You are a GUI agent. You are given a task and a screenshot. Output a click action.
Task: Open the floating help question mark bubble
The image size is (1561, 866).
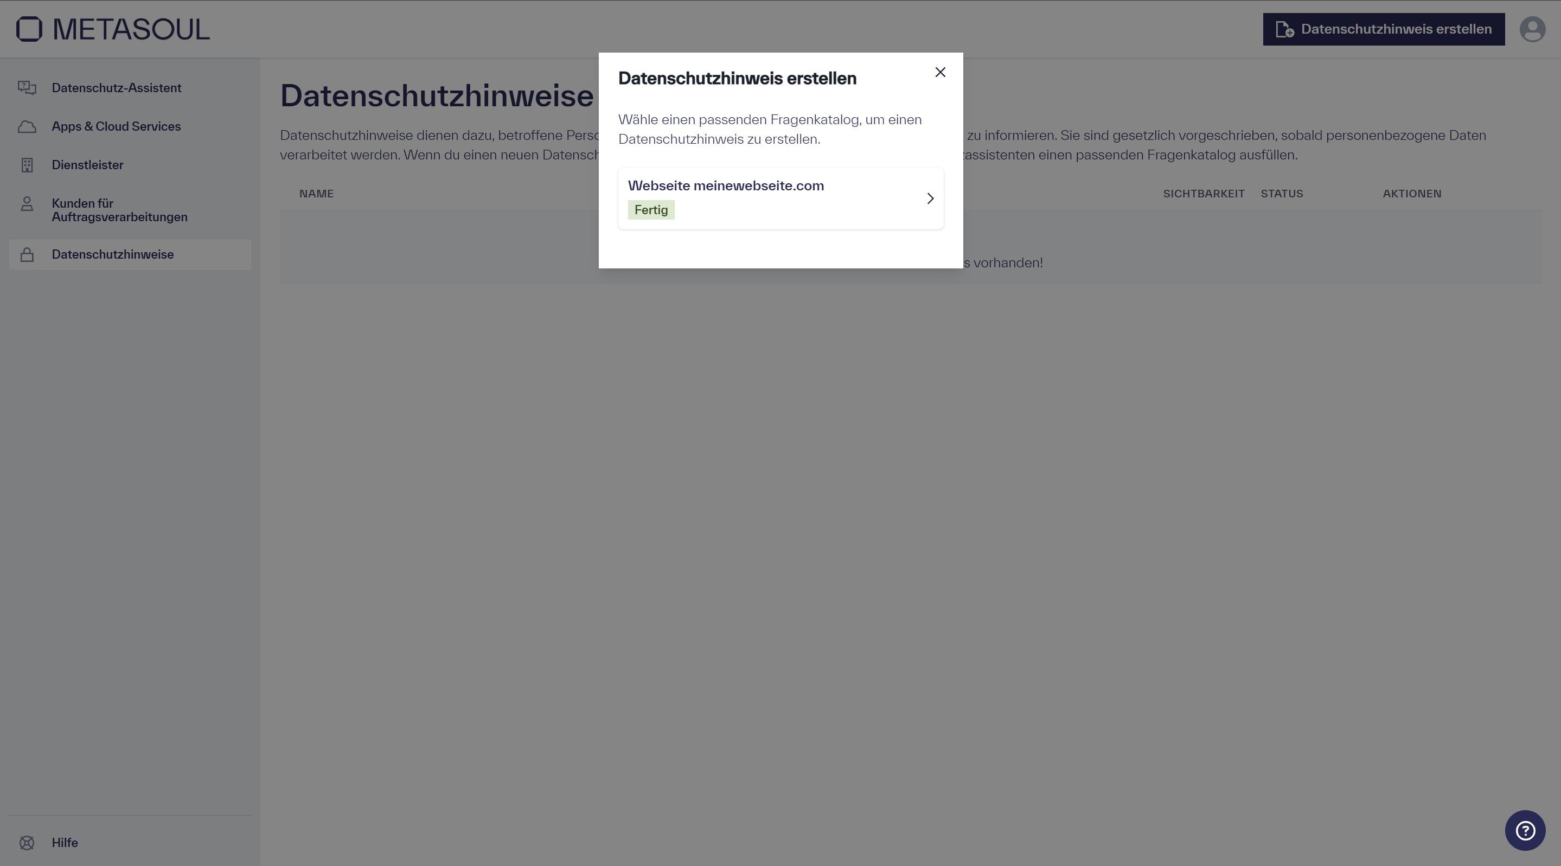pyautogui.click(x=1526, y=830)
